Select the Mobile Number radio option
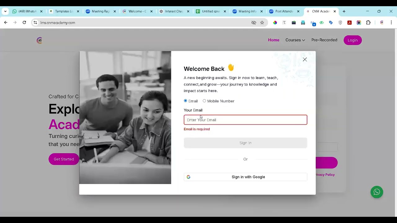 (204, 101)
